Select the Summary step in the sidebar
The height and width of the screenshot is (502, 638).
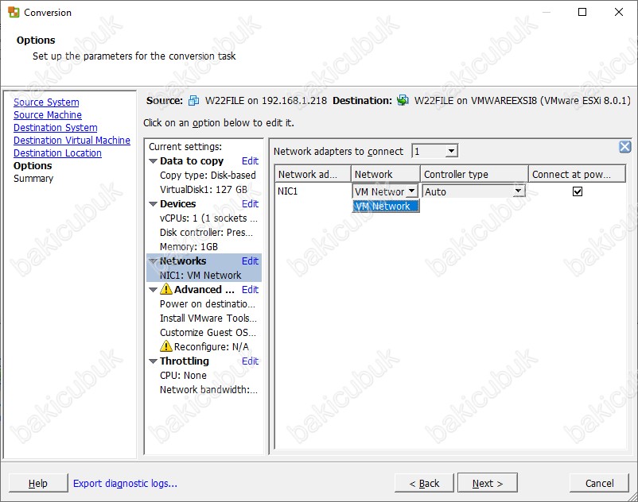(33, 178)
